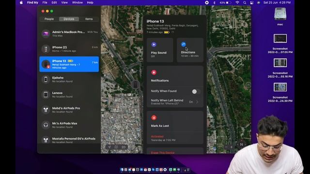
Task: Open the Window menu
Action: (77, 2)
